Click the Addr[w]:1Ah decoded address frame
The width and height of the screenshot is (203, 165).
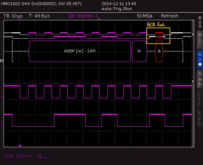point(80,51)
